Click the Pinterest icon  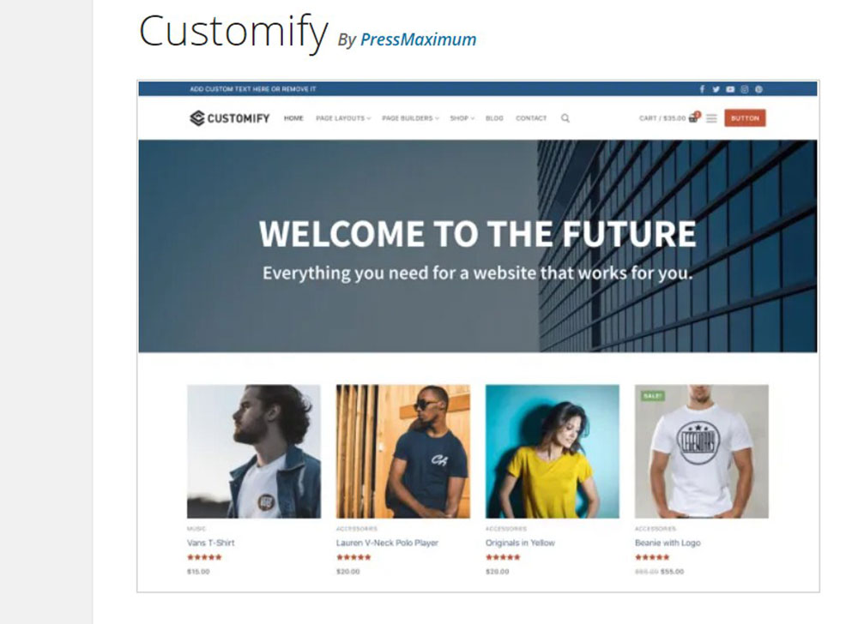tap(758, 89)
